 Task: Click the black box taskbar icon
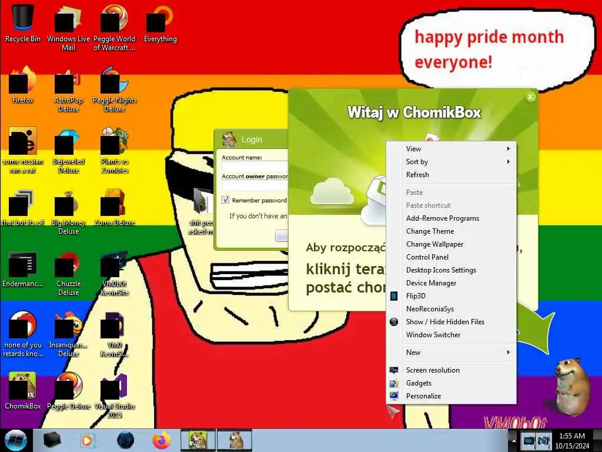(52, 440)
